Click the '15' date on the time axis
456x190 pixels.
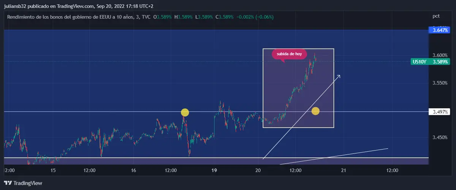point(53,171)
